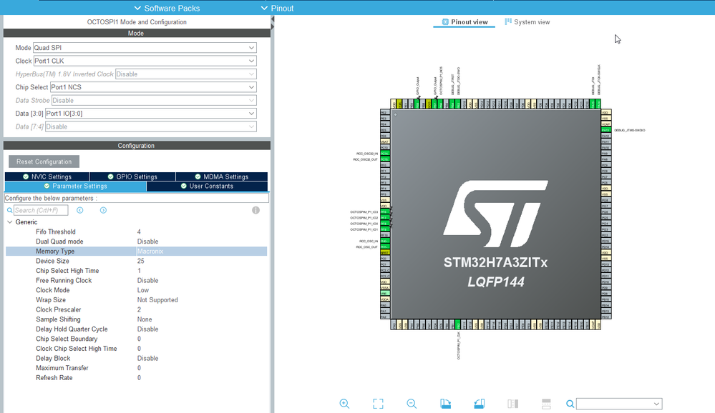Switch to NVIC Settings tab
The height and width of the screenshot is (413, 715).
47,176
